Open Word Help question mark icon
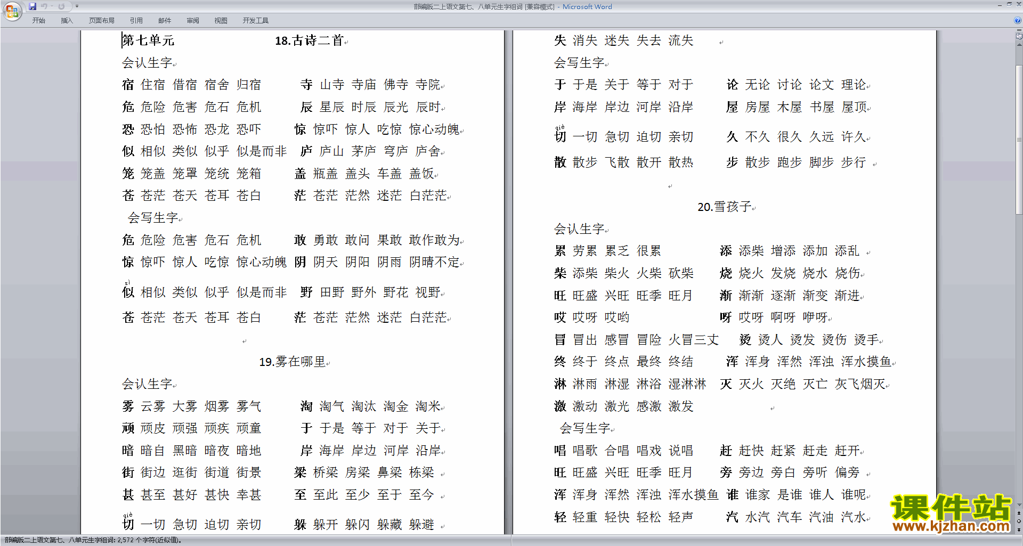1023x546 pixels. point(1018,20)
